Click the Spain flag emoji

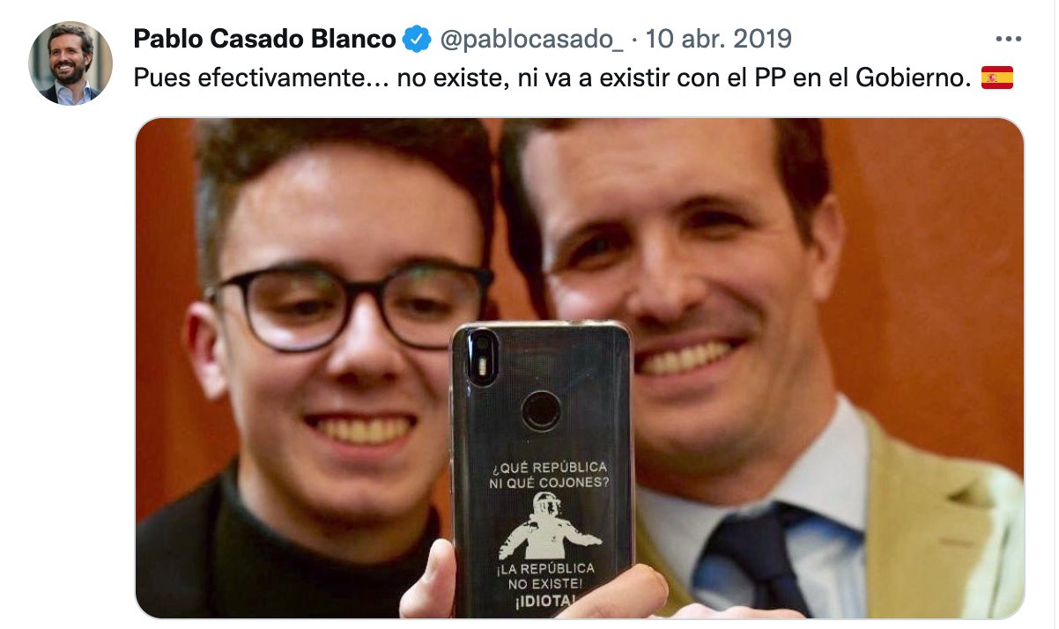point(996,78)
